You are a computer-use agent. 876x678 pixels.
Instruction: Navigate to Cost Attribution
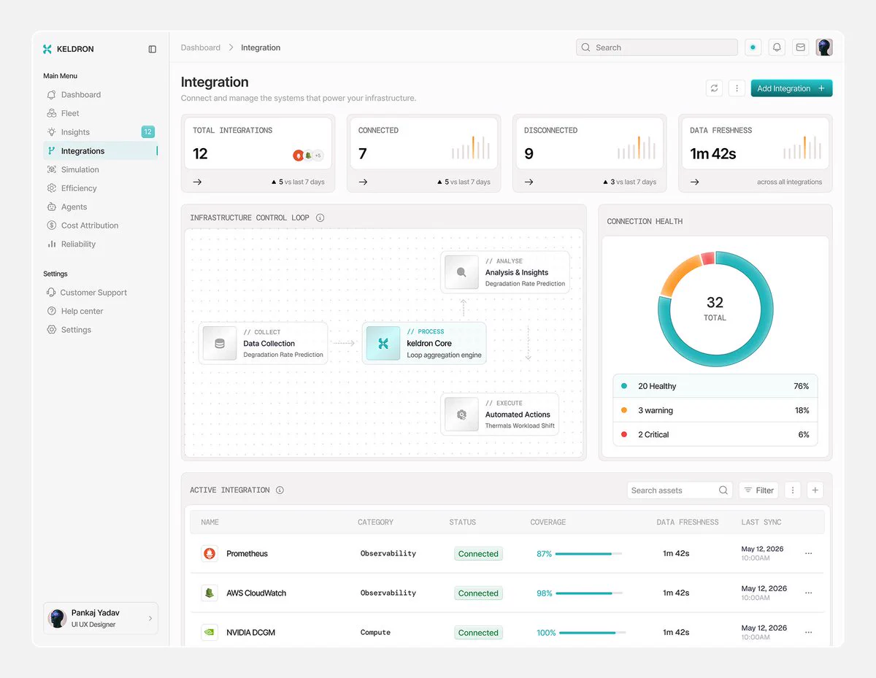100,226
